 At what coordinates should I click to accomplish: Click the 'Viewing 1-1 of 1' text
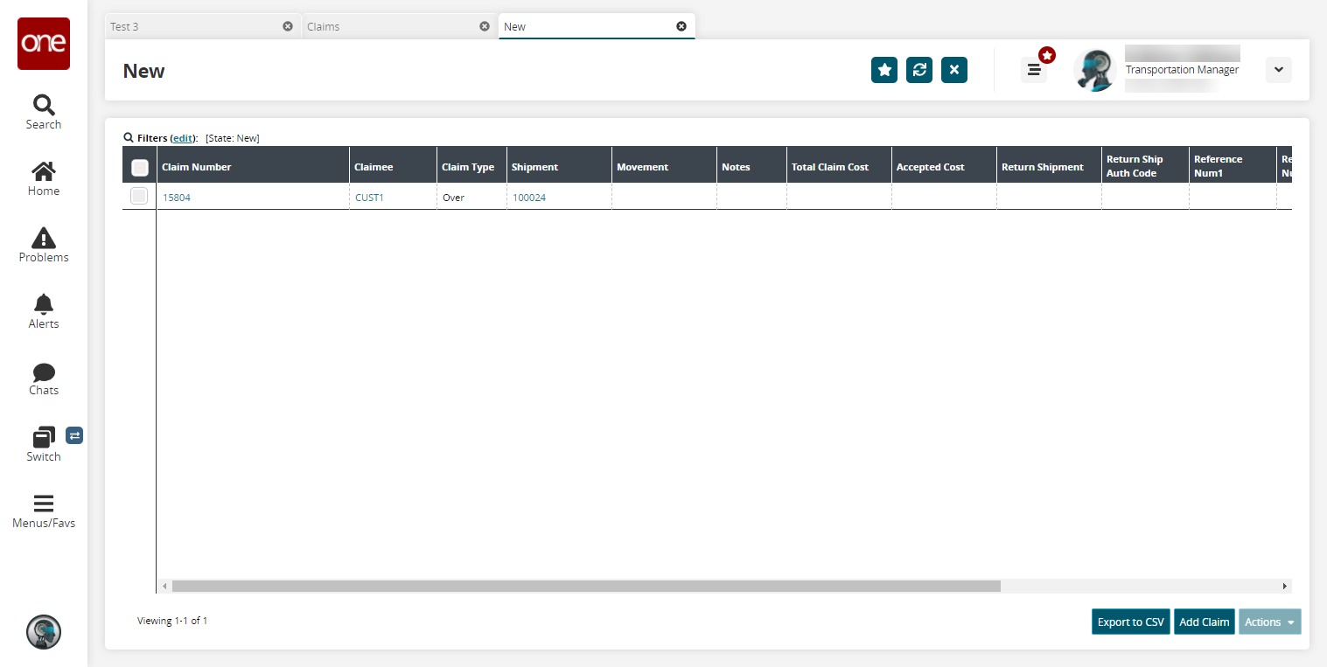point(172,621)
